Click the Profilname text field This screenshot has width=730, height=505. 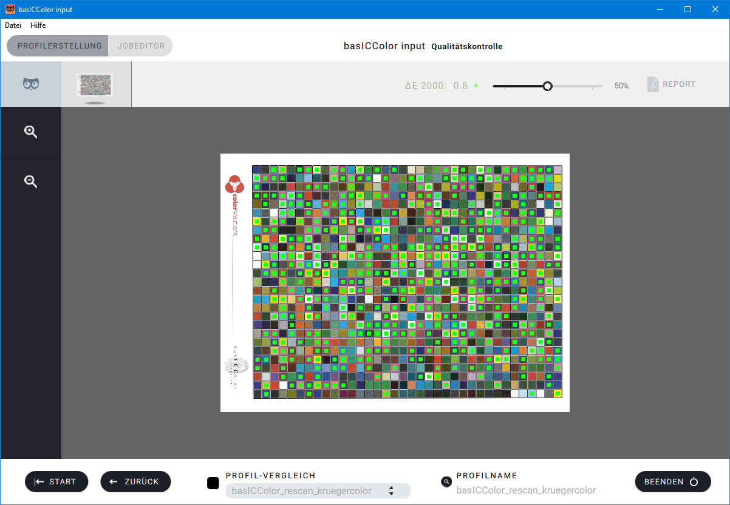(x=526, y=490)
